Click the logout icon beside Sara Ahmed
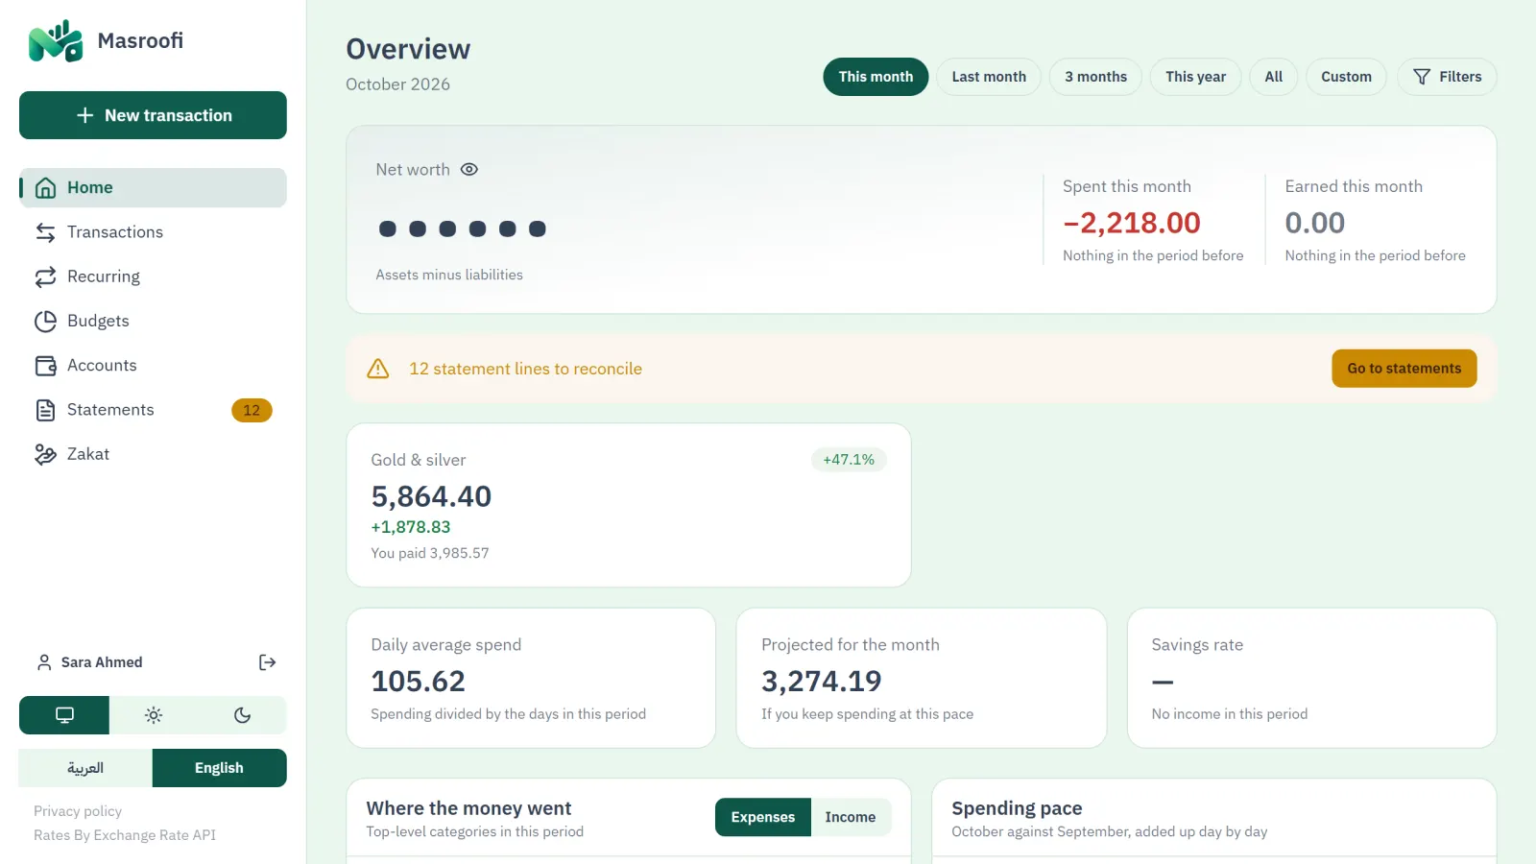 [268, 662]
